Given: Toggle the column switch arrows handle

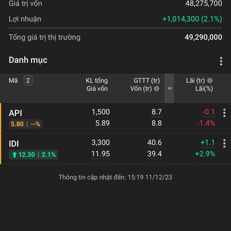Looking at the screenshot, I should (x=169, y=88).
